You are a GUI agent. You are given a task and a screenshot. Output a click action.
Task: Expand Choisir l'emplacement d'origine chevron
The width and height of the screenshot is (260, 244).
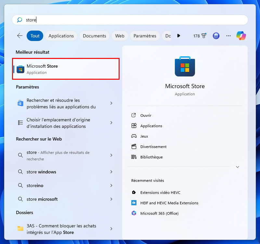(111, 123)
